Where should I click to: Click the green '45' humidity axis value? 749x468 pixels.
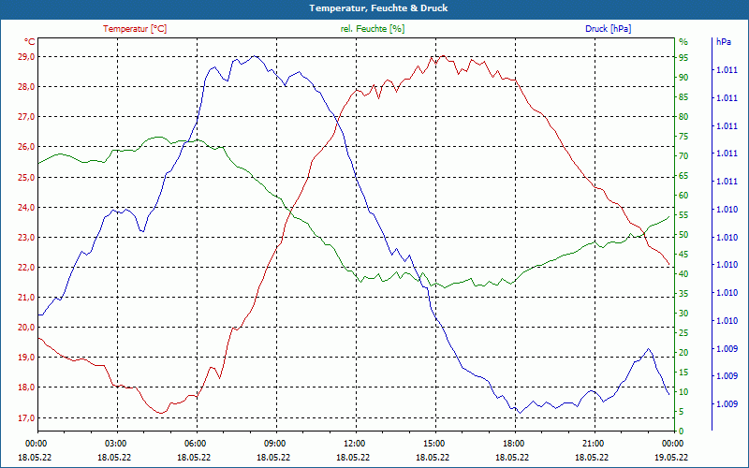click(x=683, y=255)
